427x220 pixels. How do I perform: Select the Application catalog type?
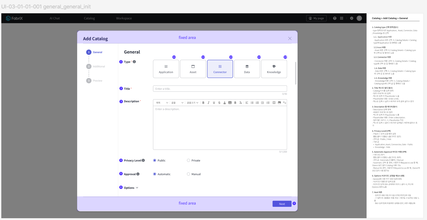(166, 69)
